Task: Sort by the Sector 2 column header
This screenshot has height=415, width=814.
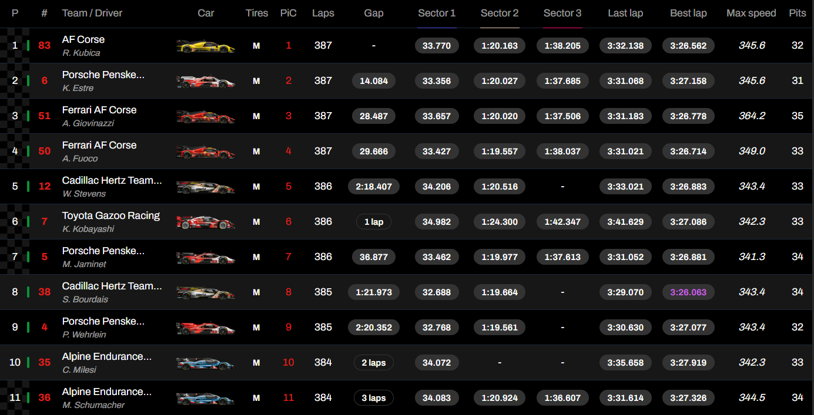Action: (x=500, y=13)
